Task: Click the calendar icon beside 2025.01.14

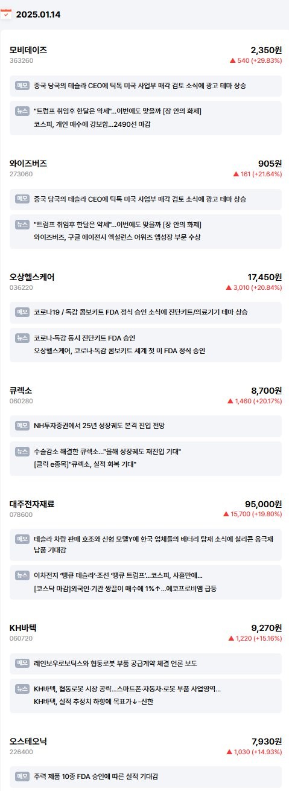Action: coord(6,14)
